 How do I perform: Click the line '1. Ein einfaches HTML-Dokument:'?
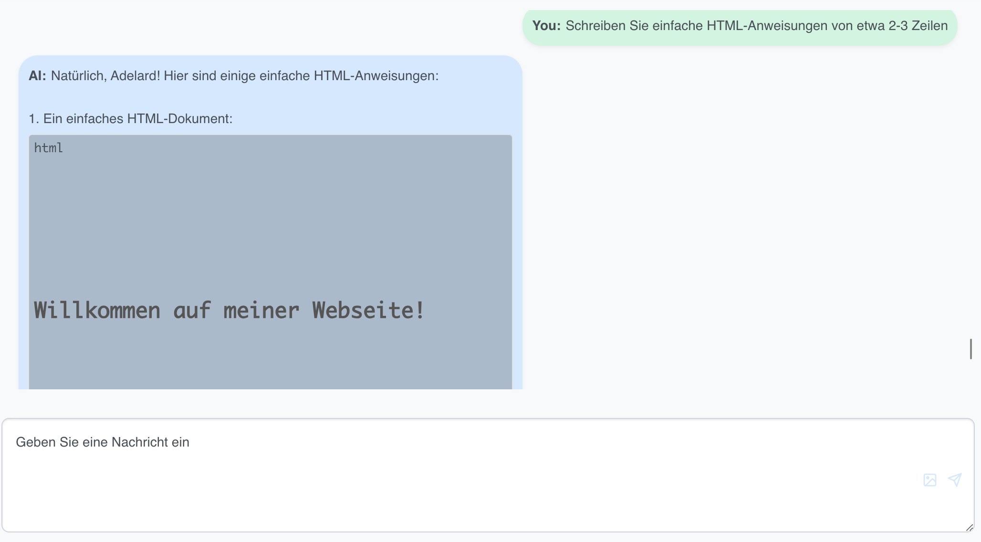pyautogui.click(x=131, y=119)
